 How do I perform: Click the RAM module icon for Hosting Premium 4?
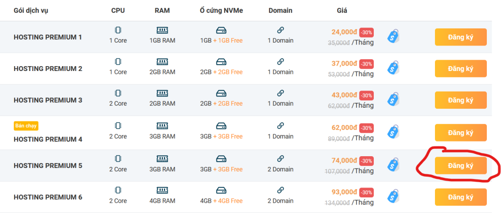pyautogui.click(x=162, y=126)
